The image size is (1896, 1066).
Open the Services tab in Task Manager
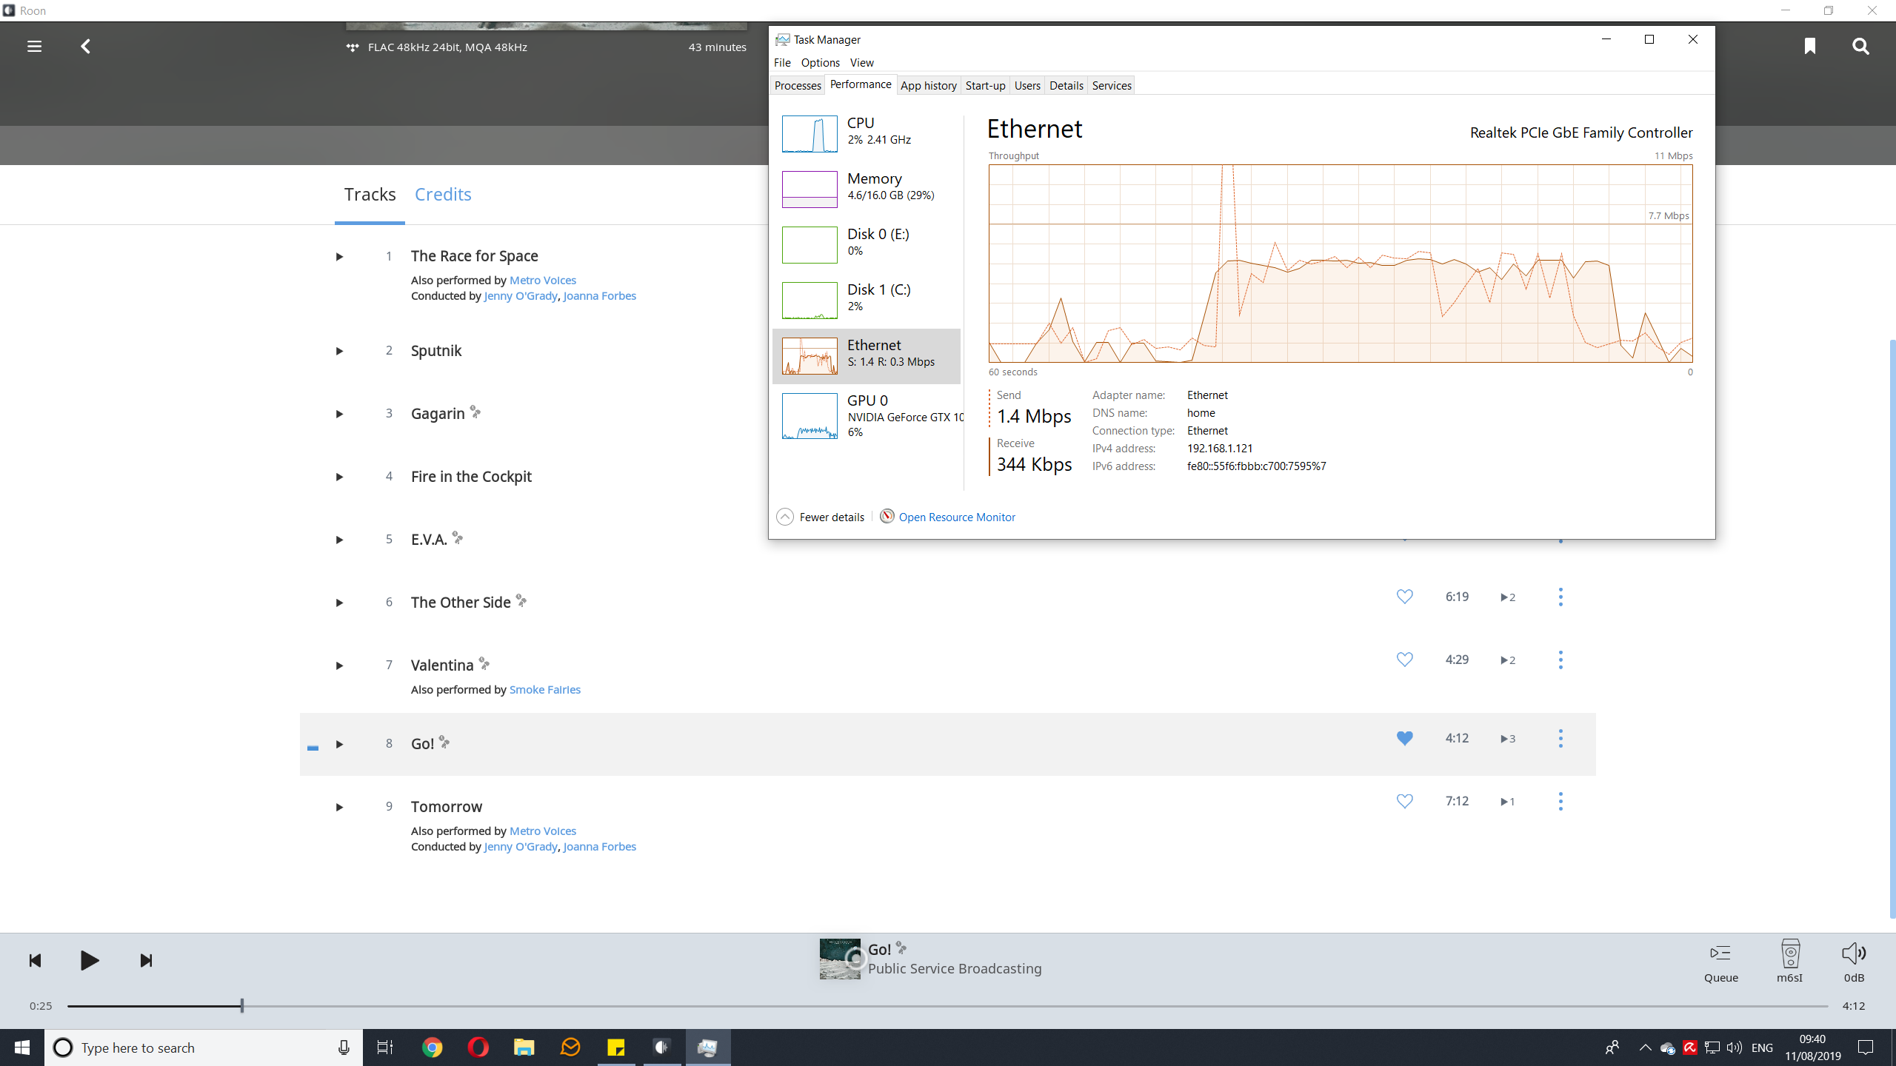click(1112, 85)
